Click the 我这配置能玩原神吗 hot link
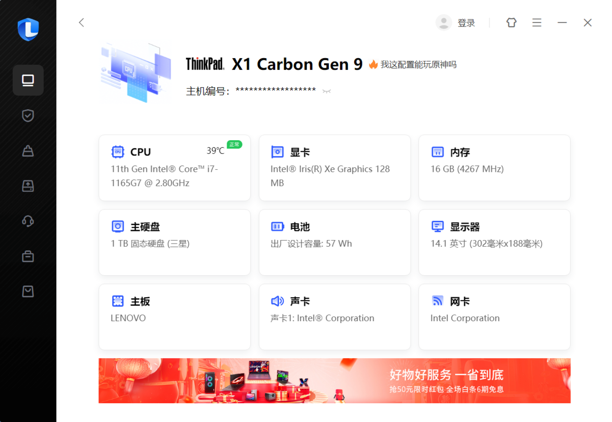 419,64
